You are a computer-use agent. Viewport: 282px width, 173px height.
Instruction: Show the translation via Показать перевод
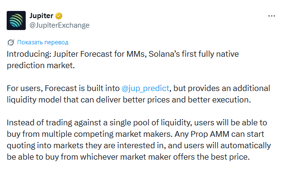pyautogui.click(x=42, y=42)
